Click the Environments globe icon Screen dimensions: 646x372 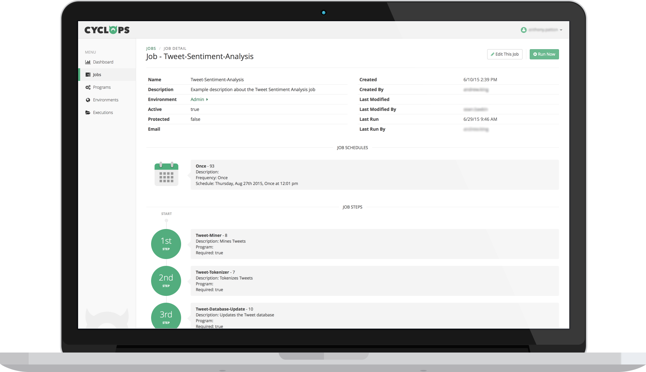tap(88, 100)
